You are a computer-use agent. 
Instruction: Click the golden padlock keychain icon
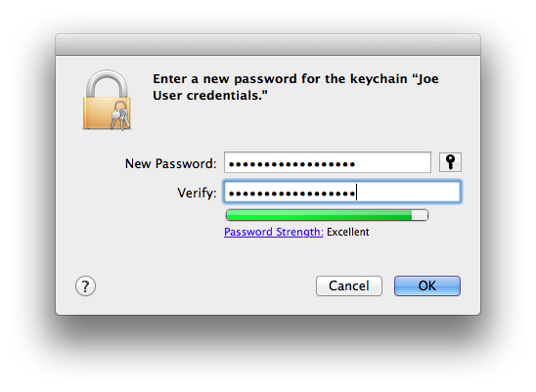[x=107, y=100]
